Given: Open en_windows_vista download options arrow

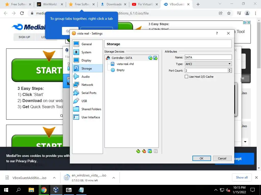Looking at the screenshot, I should point(114,178).
